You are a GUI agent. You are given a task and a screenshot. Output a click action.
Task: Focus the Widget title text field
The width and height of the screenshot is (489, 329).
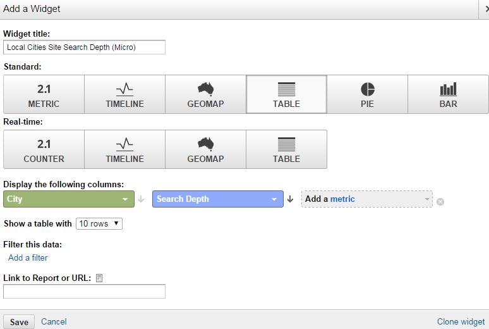84,47
